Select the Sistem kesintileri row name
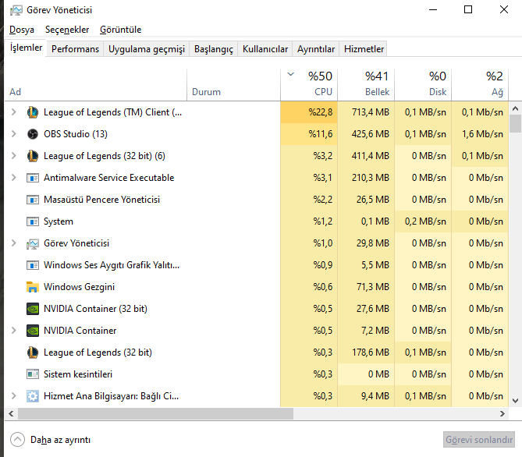Viewport: 522px width, 457px height. (78, 374)
